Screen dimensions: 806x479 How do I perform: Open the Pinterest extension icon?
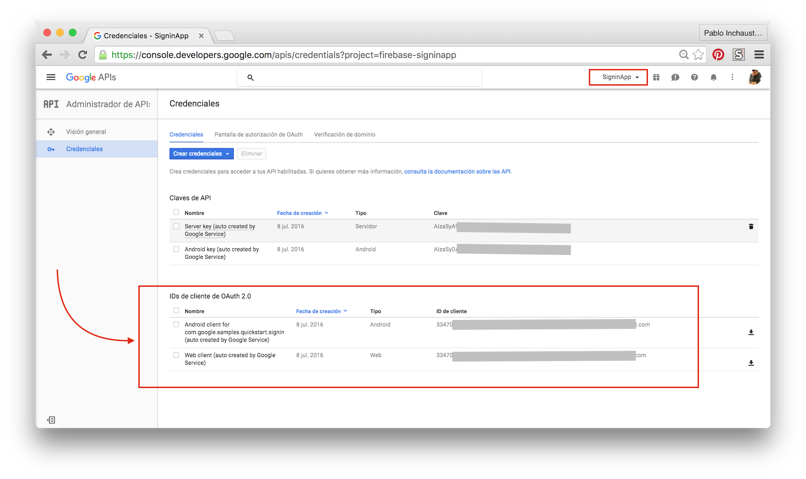tap(718, 55)
